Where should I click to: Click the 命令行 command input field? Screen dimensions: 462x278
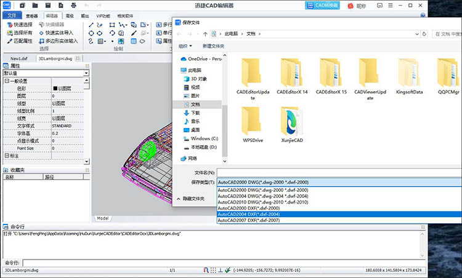224,263
